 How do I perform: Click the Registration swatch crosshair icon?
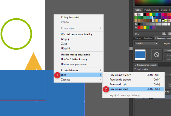point(139,14)
